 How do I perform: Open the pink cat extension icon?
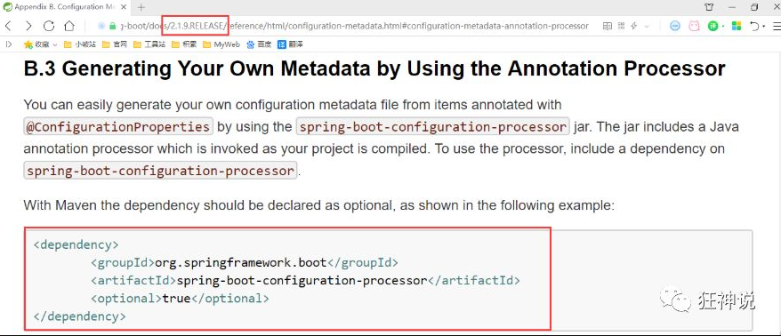(694, 26)
